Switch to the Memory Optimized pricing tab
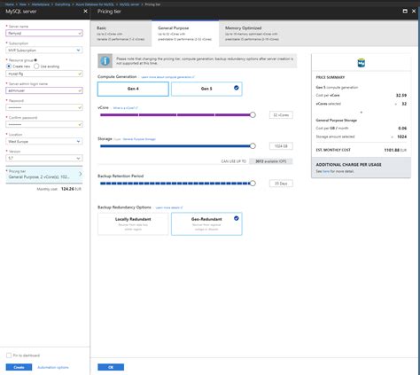This screenshot has height=375, width=420. (x=252, y=34)
